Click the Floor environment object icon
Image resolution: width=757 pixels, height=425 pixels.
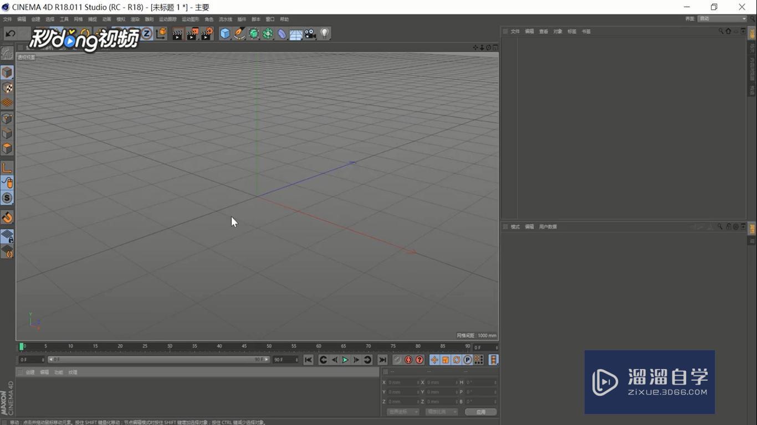[x=296, y=34]
